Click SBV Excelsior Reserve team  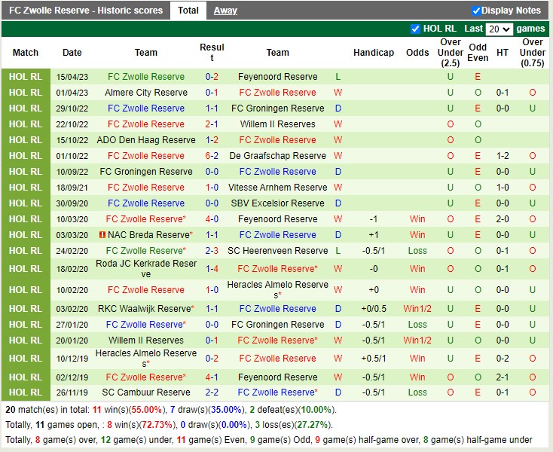pyautogui.click(x=277, y=203)
